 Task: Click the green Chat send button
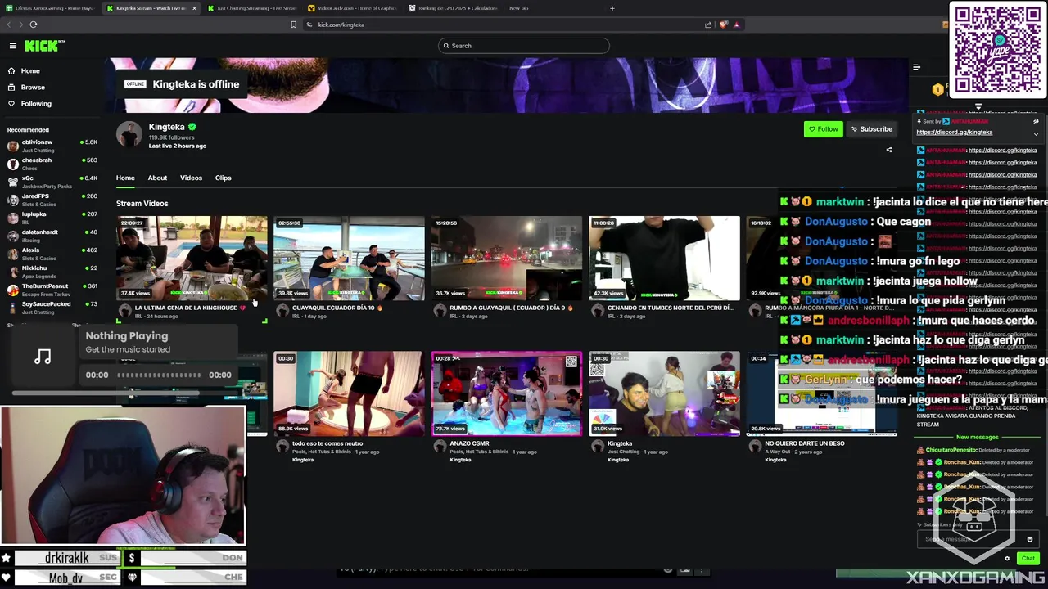point(1028,559)
